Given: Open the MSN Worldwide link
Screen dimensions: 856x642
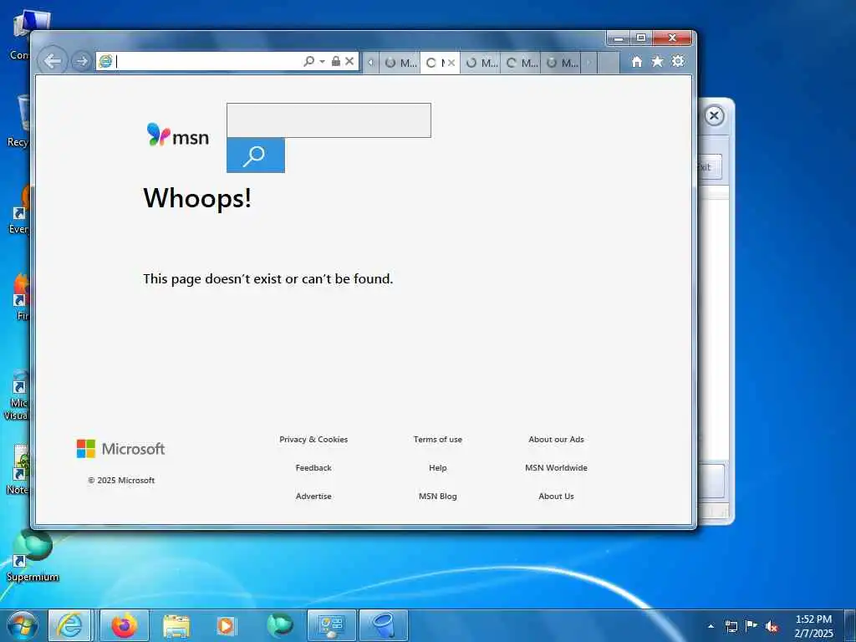Looking at the screenshot, I should [x=556, y=468].
